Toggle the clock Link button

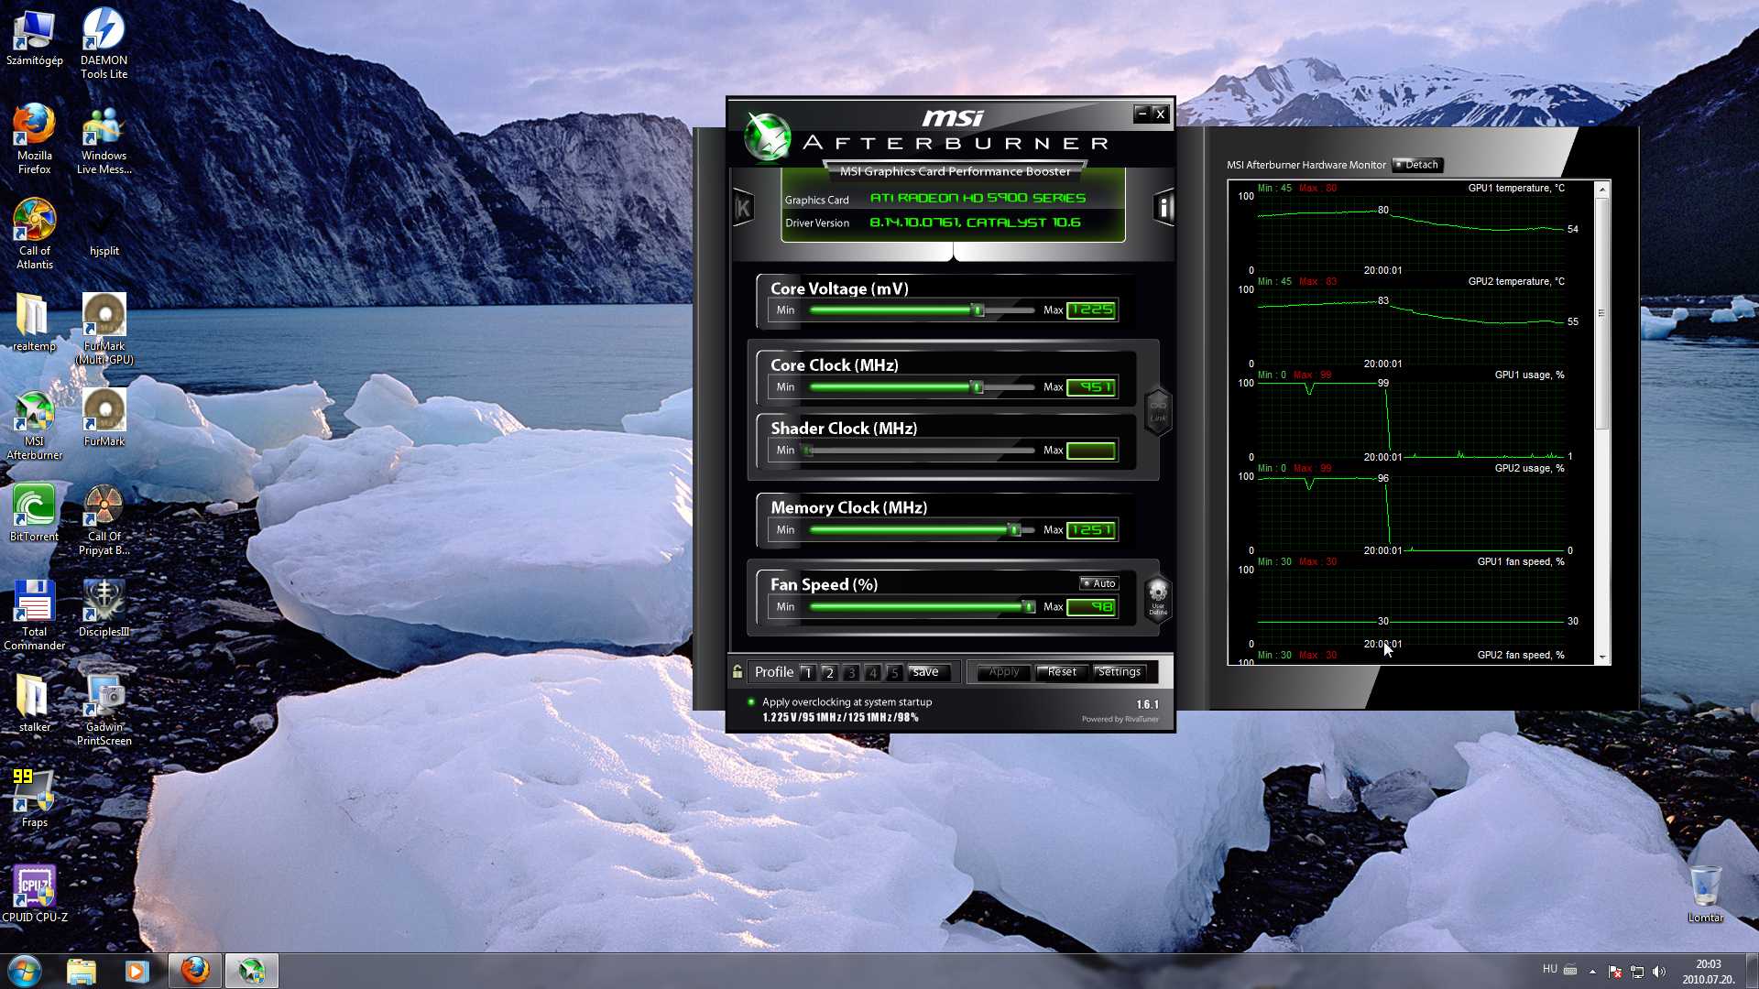(x=1158, y=410)
